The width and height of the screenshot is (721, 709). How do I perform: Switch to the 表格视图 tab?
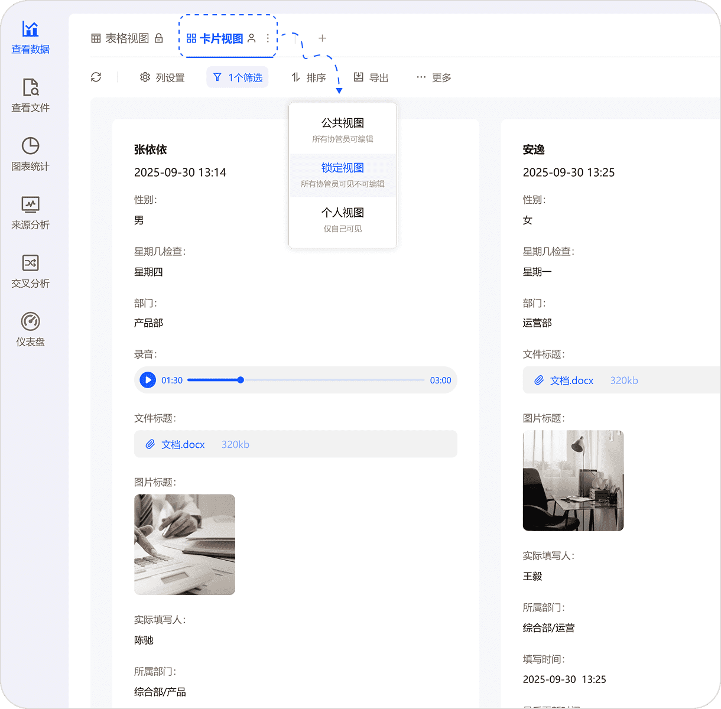coord(126,38)
